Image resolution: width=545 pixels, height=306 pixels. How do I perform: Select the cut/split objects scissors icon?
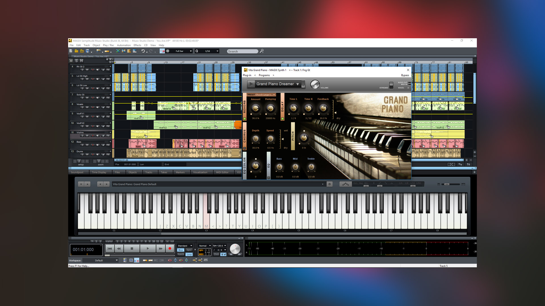tap(118, 51)
